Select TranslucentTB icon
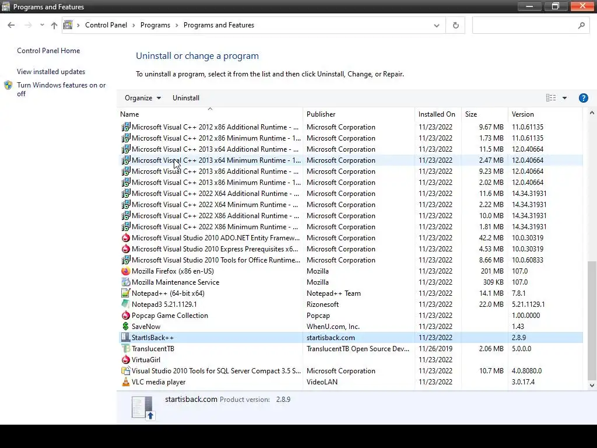597x448 pixels. pyautogui.click(x=126, y=349)
